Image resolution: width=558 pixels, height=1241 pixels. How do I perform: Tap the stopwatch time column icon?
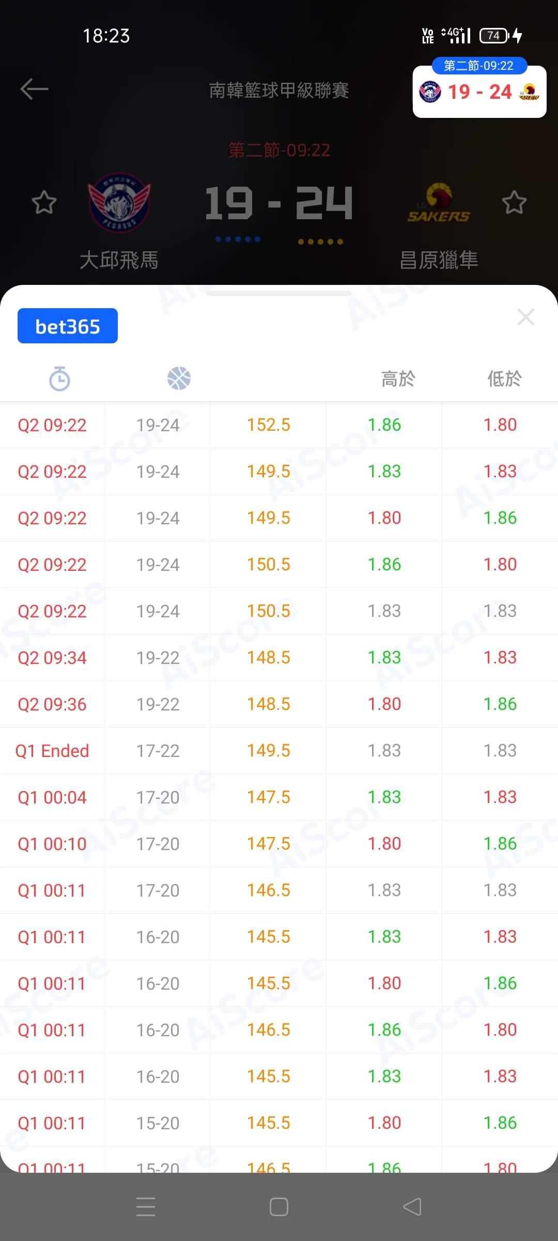point(59,379)
